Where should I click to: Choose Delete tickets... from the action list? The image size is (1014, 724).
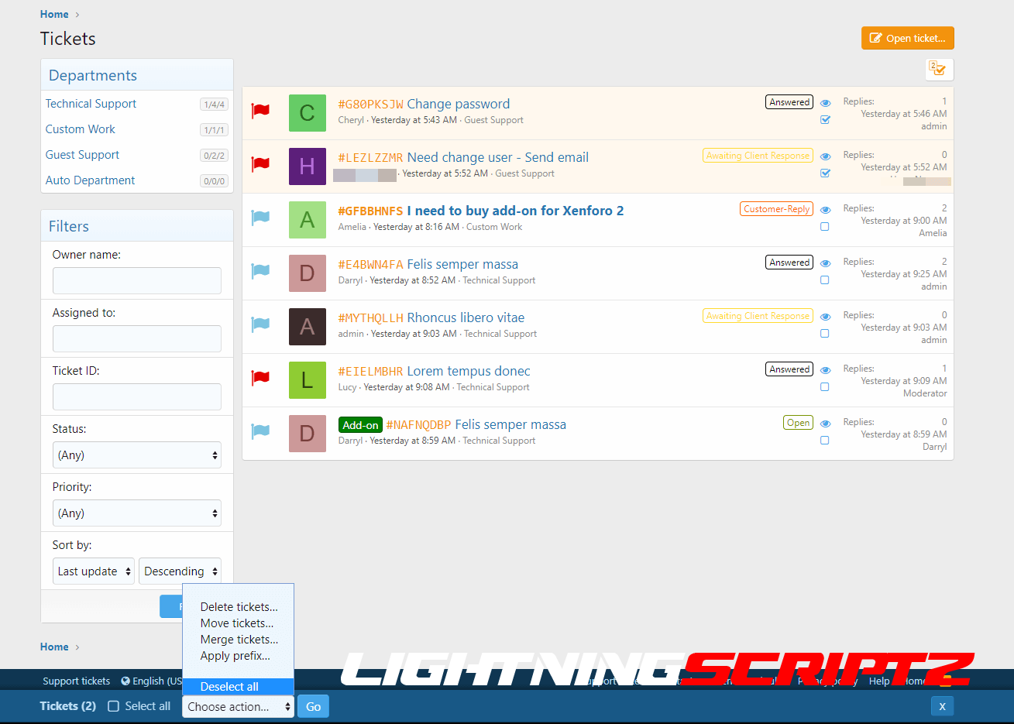tap(239, 607)
